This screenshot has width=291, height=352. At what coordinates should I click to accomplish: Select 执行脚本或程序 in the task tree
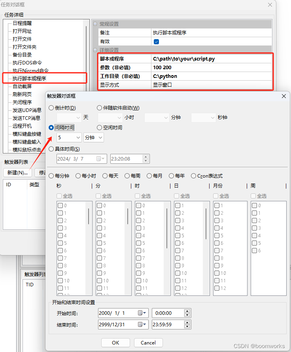(x=29, y=78)
